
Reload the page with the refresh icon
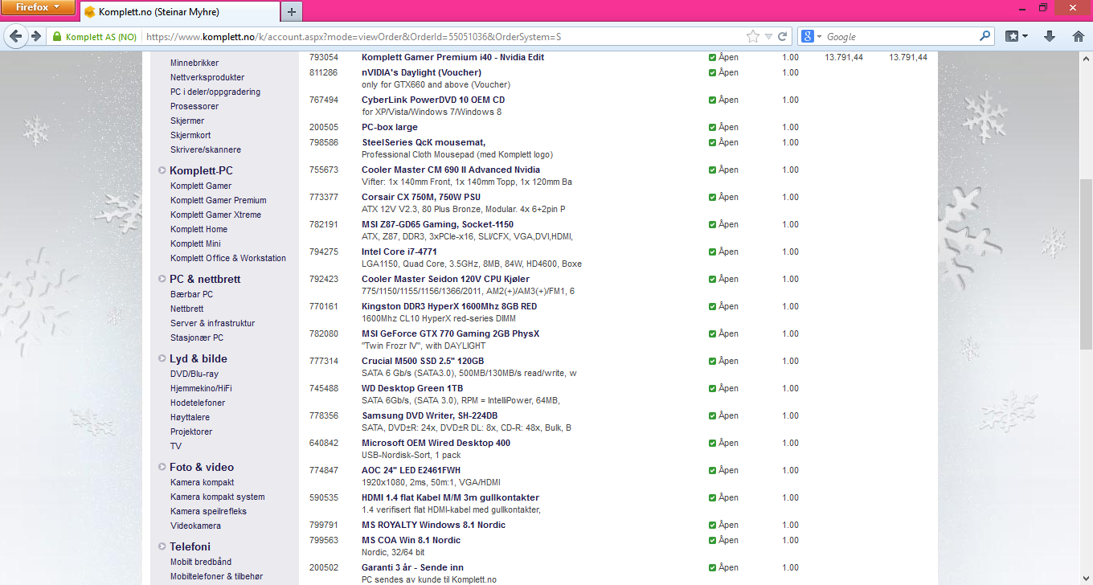tap(782, 36)
